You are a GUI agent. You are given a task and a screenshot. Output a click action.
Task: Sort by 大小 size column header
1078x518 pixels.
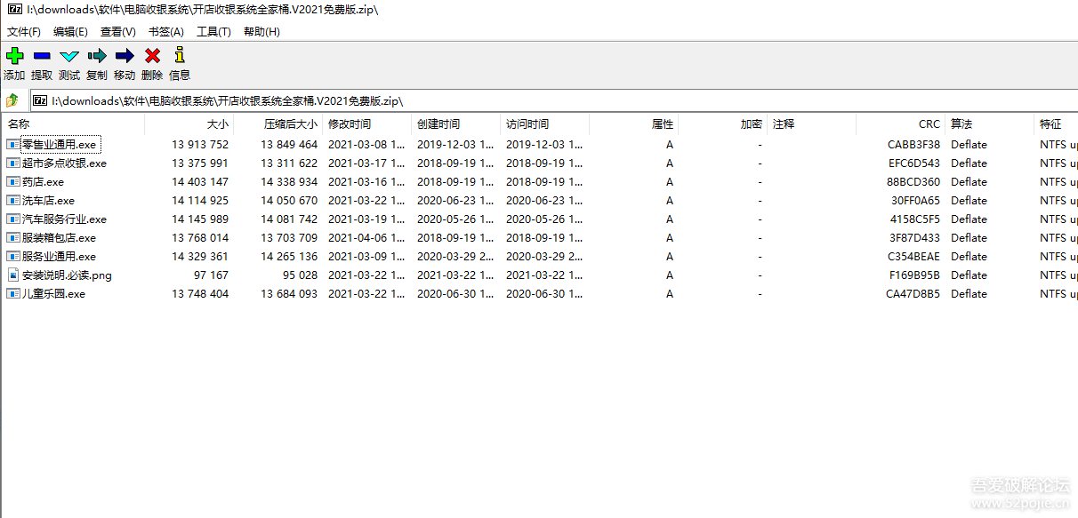pos(217,124)
